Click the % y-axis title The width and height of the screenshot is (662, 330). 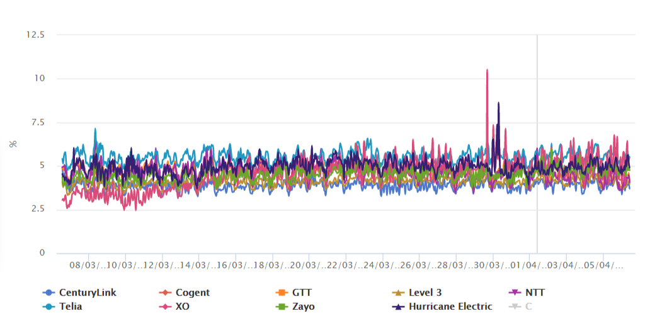coord(13,144)
